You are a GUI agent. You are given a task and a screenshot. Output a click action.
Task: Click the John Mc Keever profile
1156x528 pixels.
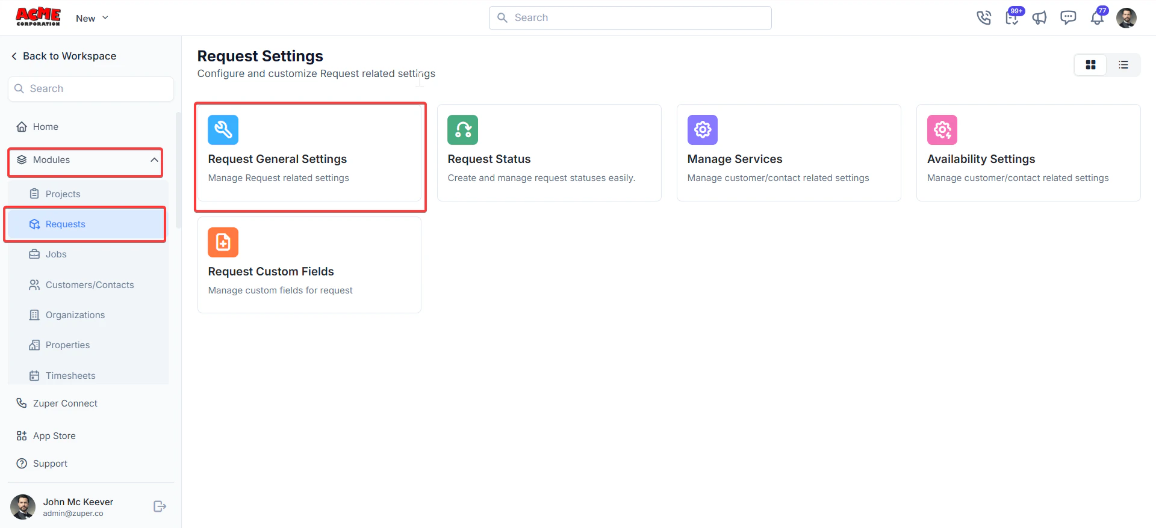coord(62,507)
